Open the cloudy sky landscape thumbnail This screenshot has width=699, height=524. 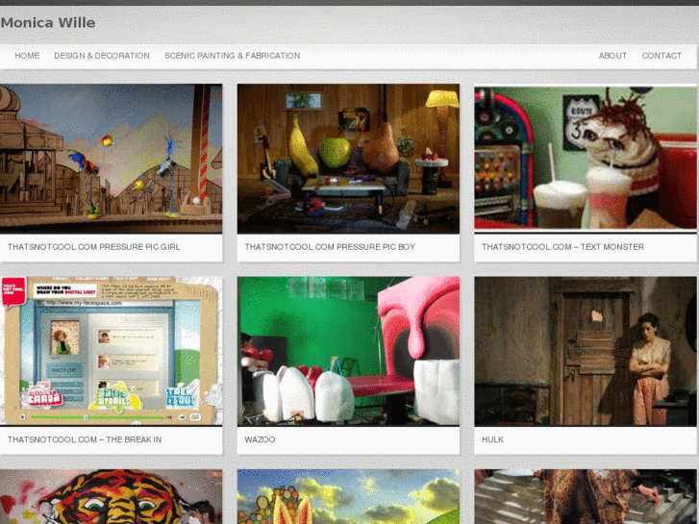pyautogui.click(x=348, y=496)
